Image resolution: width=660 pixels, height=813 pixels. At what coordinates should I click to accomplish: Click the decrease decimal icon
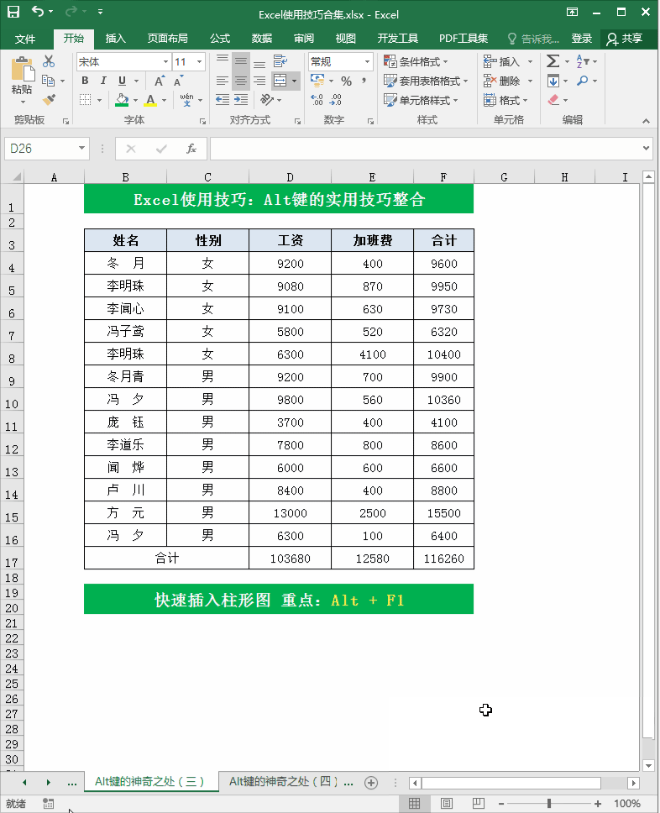pos(336,100)
